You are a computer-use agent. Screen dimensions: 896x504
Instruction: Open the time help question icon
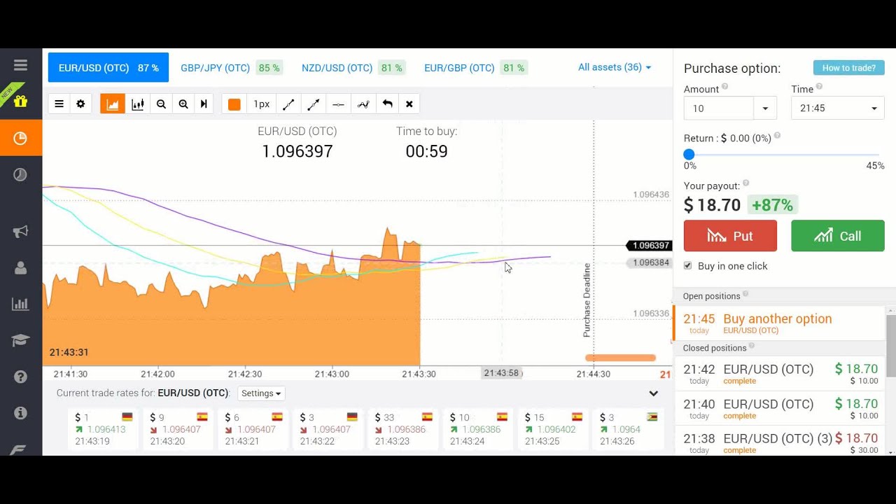coord(819,87)
